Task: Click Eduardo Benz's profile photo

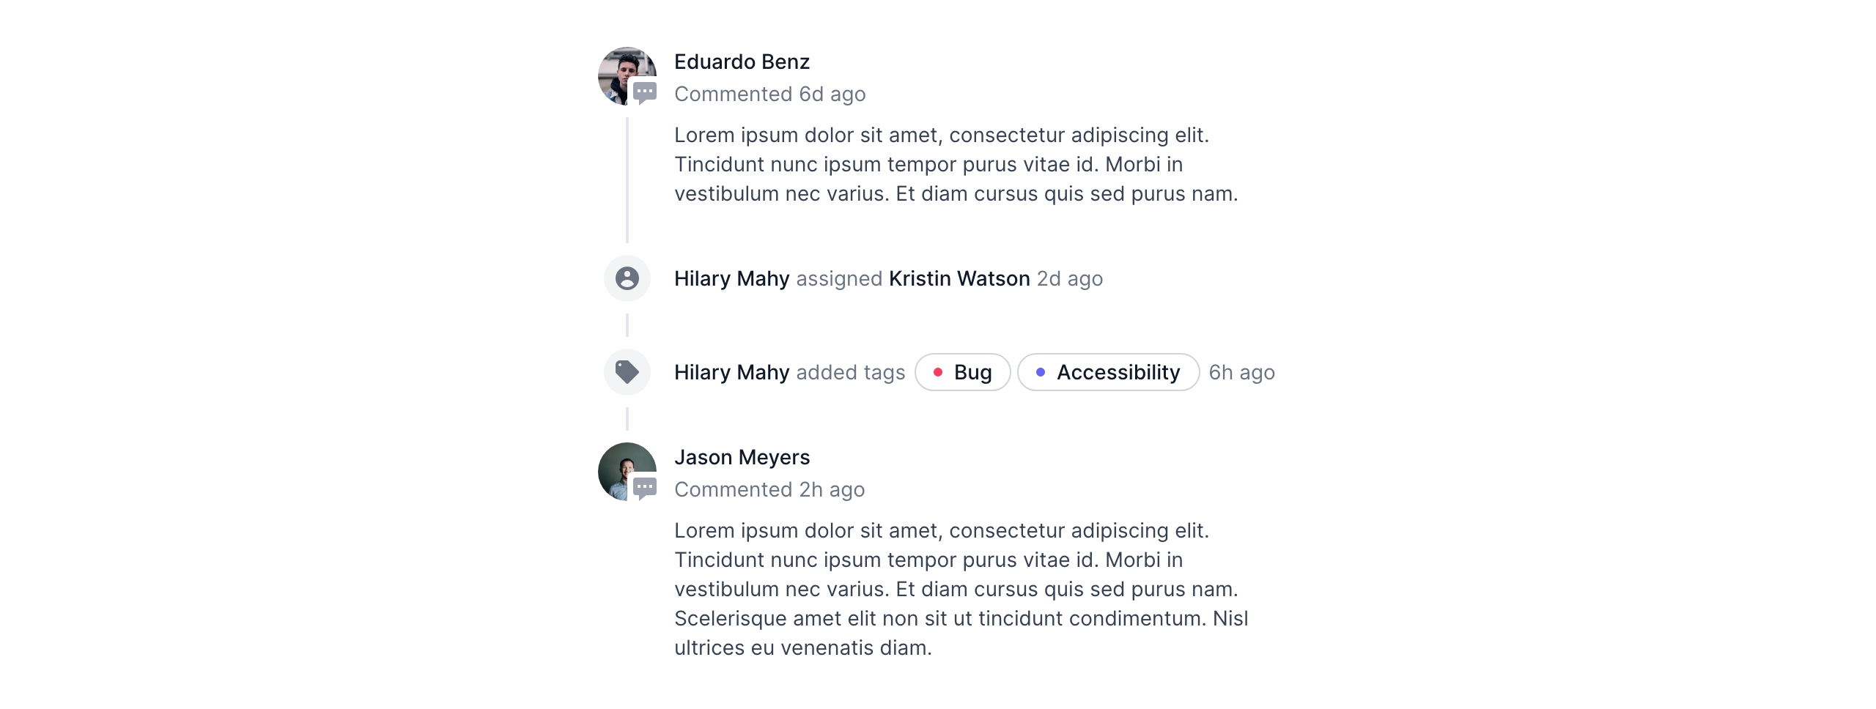Action: coord(623,72)
